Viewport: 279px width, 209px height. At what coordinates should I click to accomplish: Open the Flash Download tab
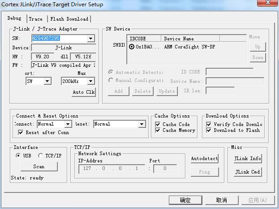[x=69, y=19]
